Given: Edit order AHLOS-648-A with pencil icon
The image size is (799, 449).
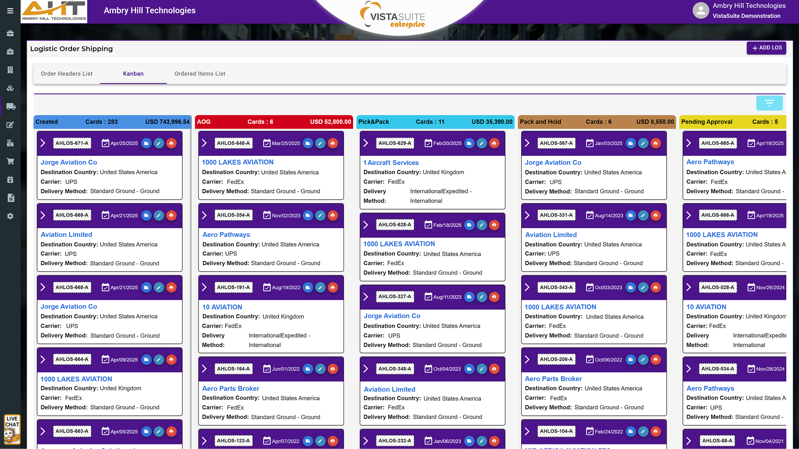Looking at the screenshot, I should point(320,143).
